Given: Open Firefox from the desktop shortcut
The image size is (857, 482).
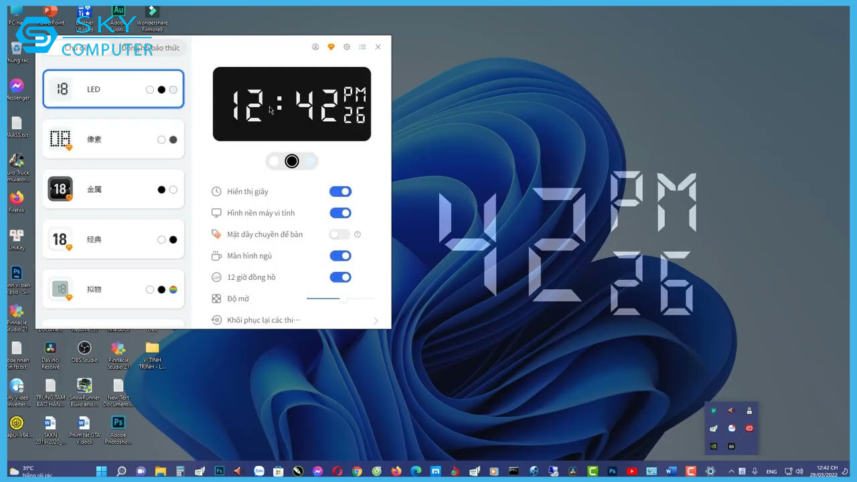Looking at the screenshot, I should coord(17,199).
